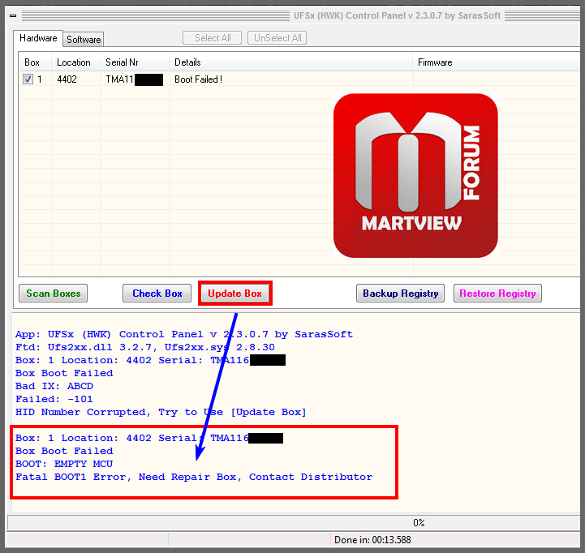This screenshot has width=585, height=553.
Task: Click the UFSx Control Panel title bar text
Action: [397, 15]
